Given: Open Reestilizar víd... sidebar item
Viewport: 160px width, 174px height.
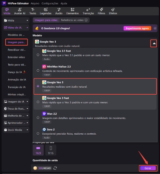Looking at the screenshot, I should click(x=17, y=50).
